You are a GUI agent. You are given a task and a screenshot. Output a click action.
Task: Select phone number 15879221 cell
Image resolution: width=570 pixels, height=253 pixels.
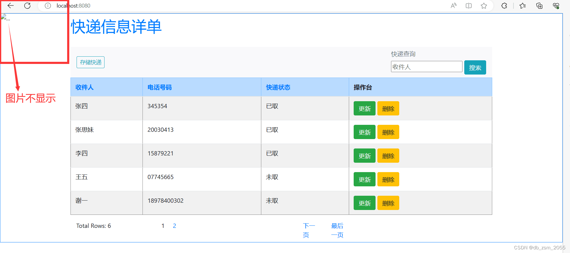(160, 153)
